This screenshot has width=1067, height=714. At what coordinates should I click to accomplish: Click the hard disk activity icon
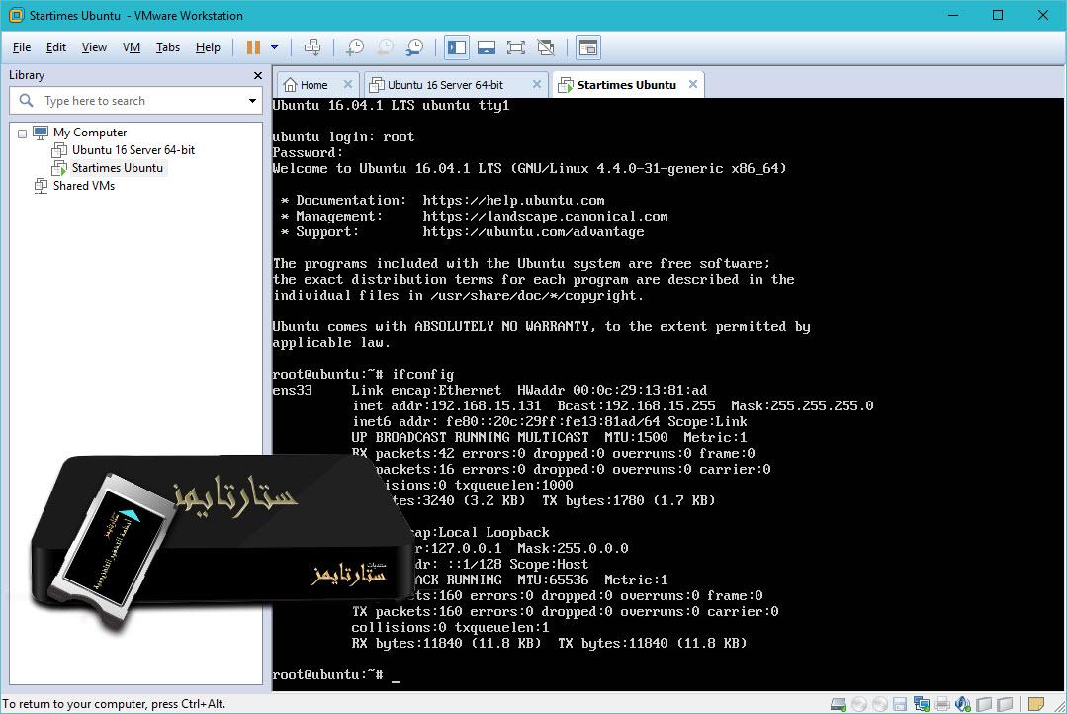tap(839, 704)
